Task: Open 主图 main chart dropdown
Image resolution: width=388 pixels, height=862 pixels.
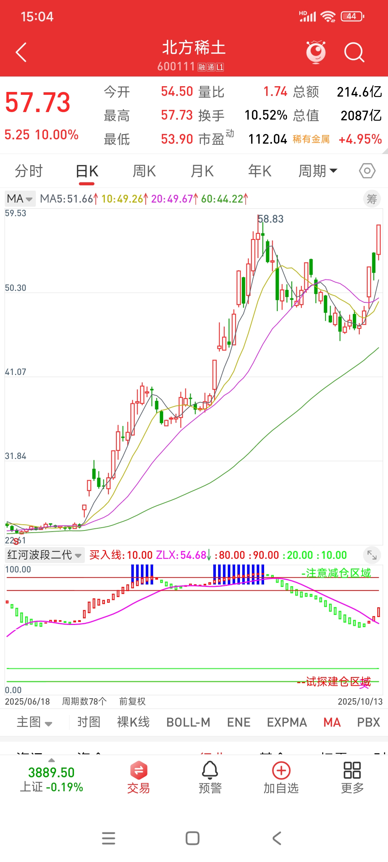Action: tap(35, 722)
